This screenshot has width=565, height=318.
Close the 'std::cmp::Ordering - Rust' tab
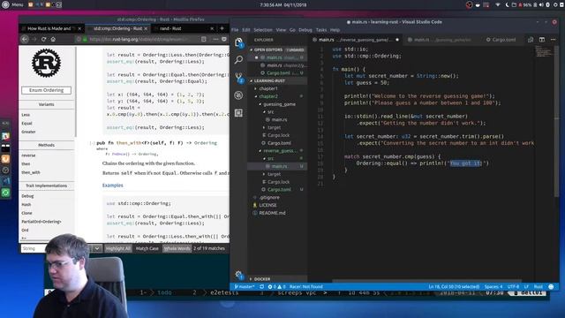point(146,28)
